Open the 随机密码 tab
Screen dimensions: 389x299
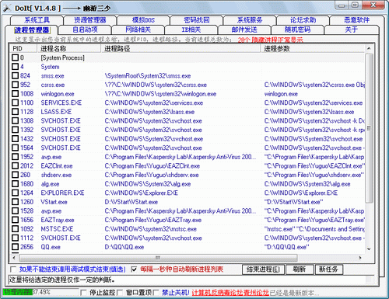(x=297, y=30)
